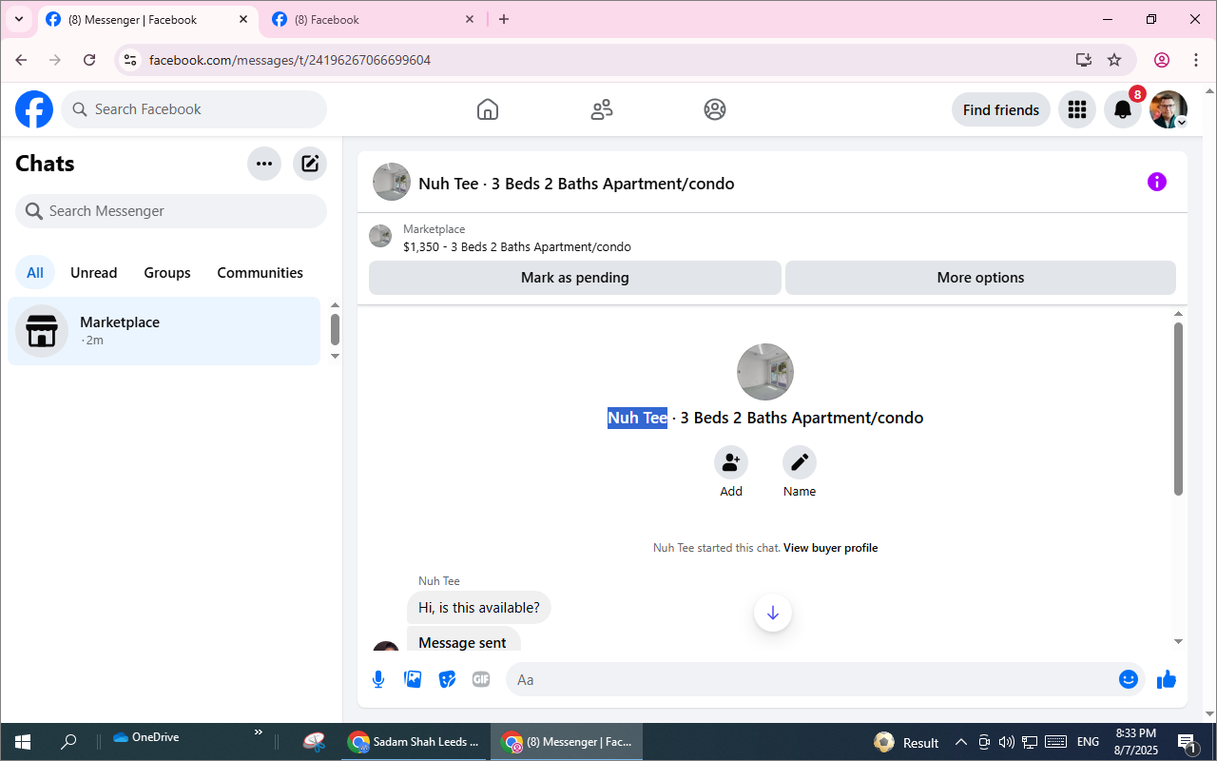The width and height of the screenshot is (1217, 761).
Task: Bookmark this page with the star
Action: tap(1114, 60)
